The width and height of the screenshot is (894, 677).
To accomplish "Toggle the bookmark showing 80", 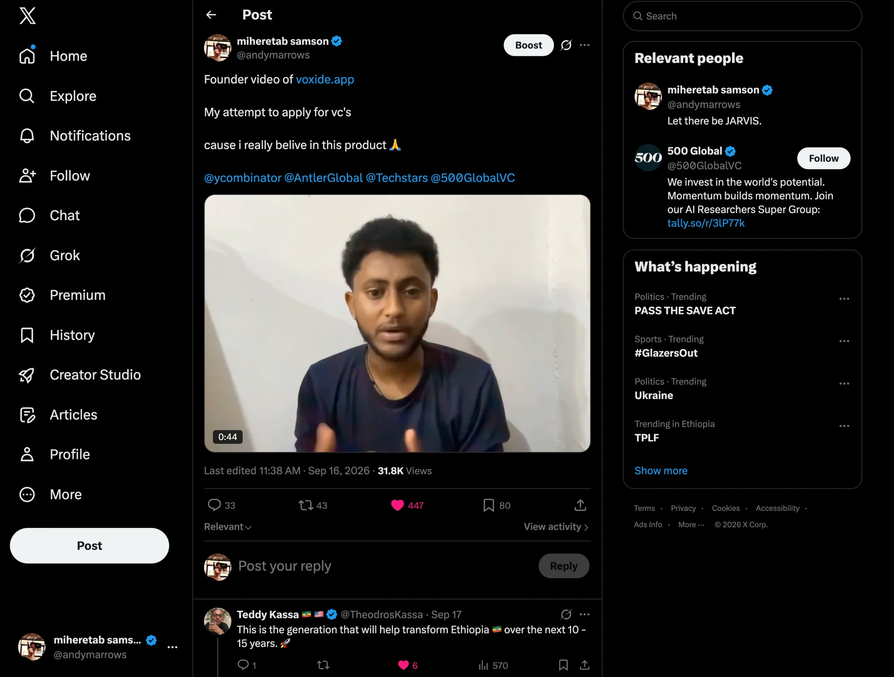I will tap(489, 505).
